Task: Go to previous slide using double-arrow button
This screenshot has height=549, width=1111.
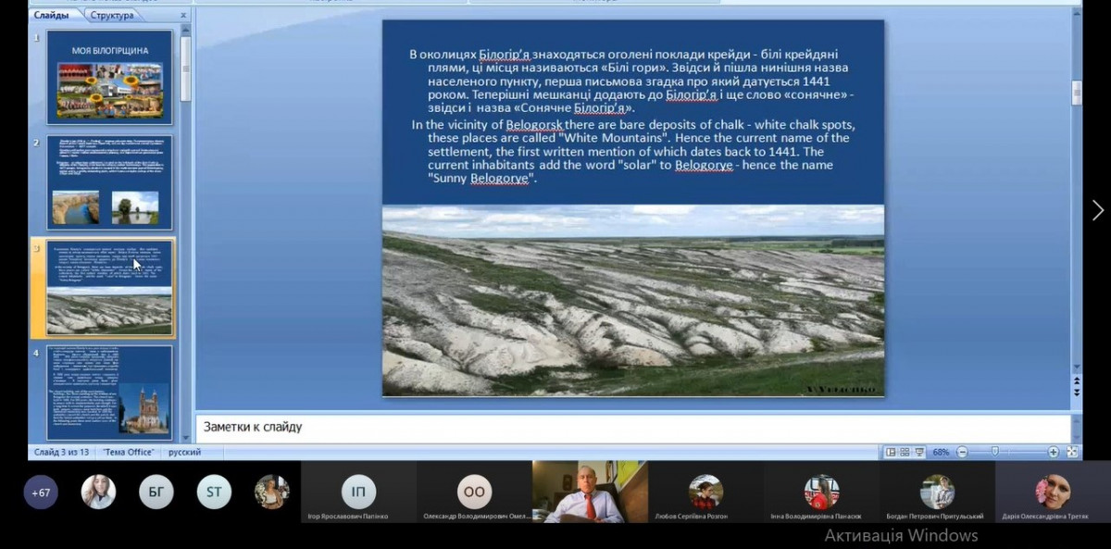Action: coord(1077,379)
